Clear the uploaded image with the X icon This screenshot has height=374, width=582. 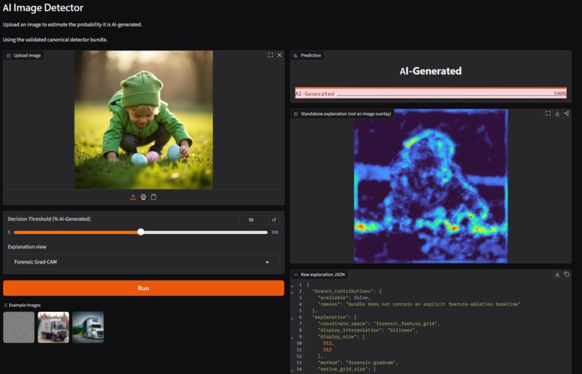[279, 55]
